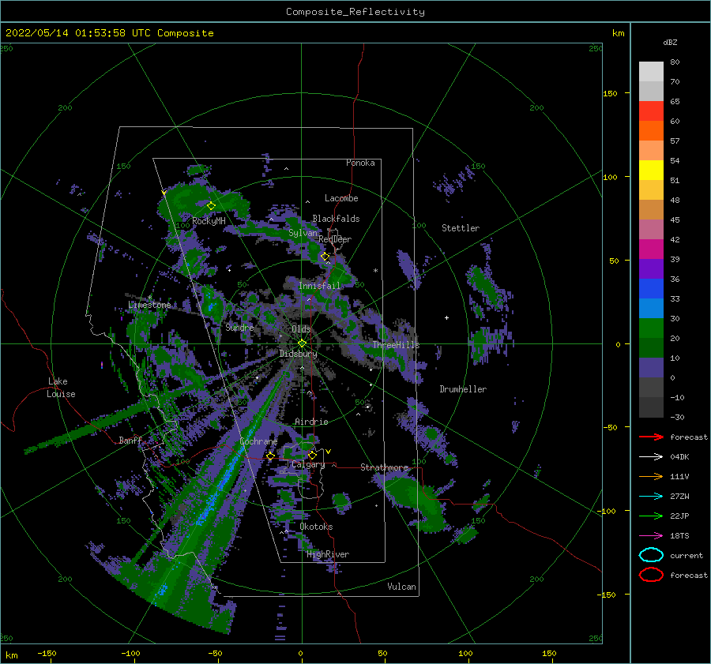The image size is (711, 664).
Task: Click the Vulcan town label
Action: coord(401,587)
